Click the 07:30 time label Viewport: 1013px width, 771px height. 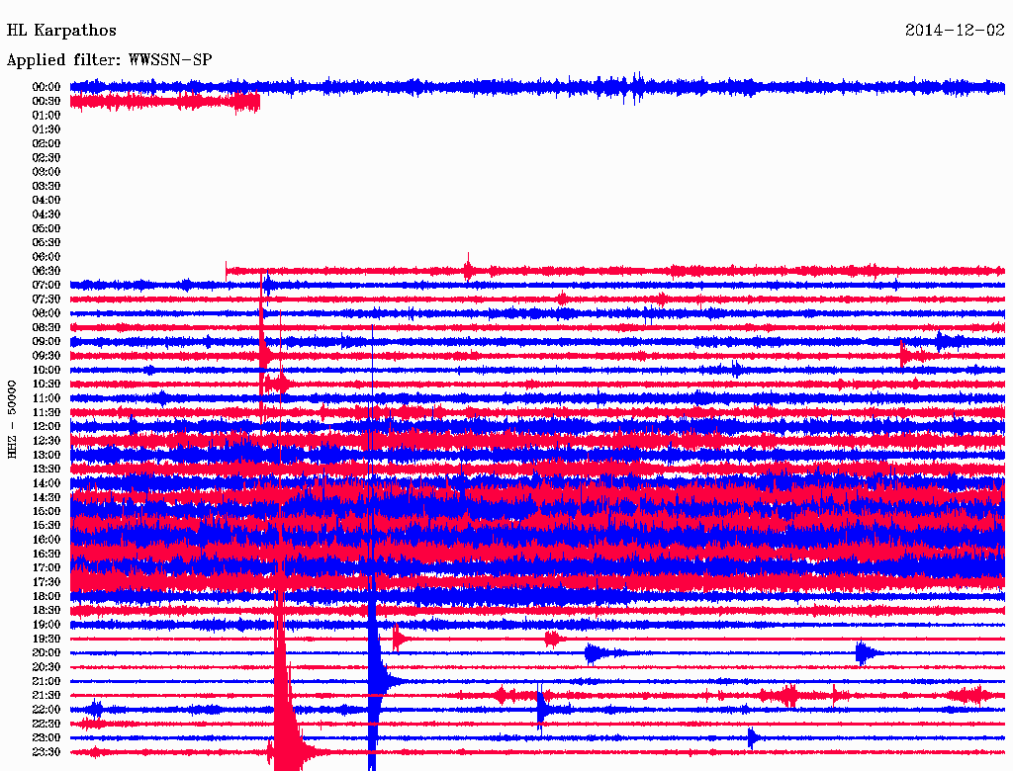pos(46,300)
